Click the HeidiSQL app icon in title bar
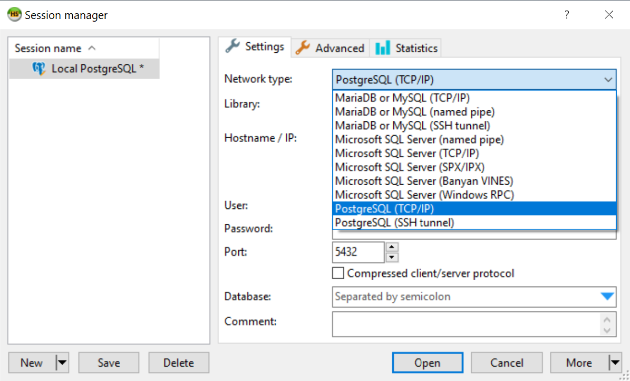Image resolution: width=630 pixels, height=381 pixels. [x=14, y=15]
